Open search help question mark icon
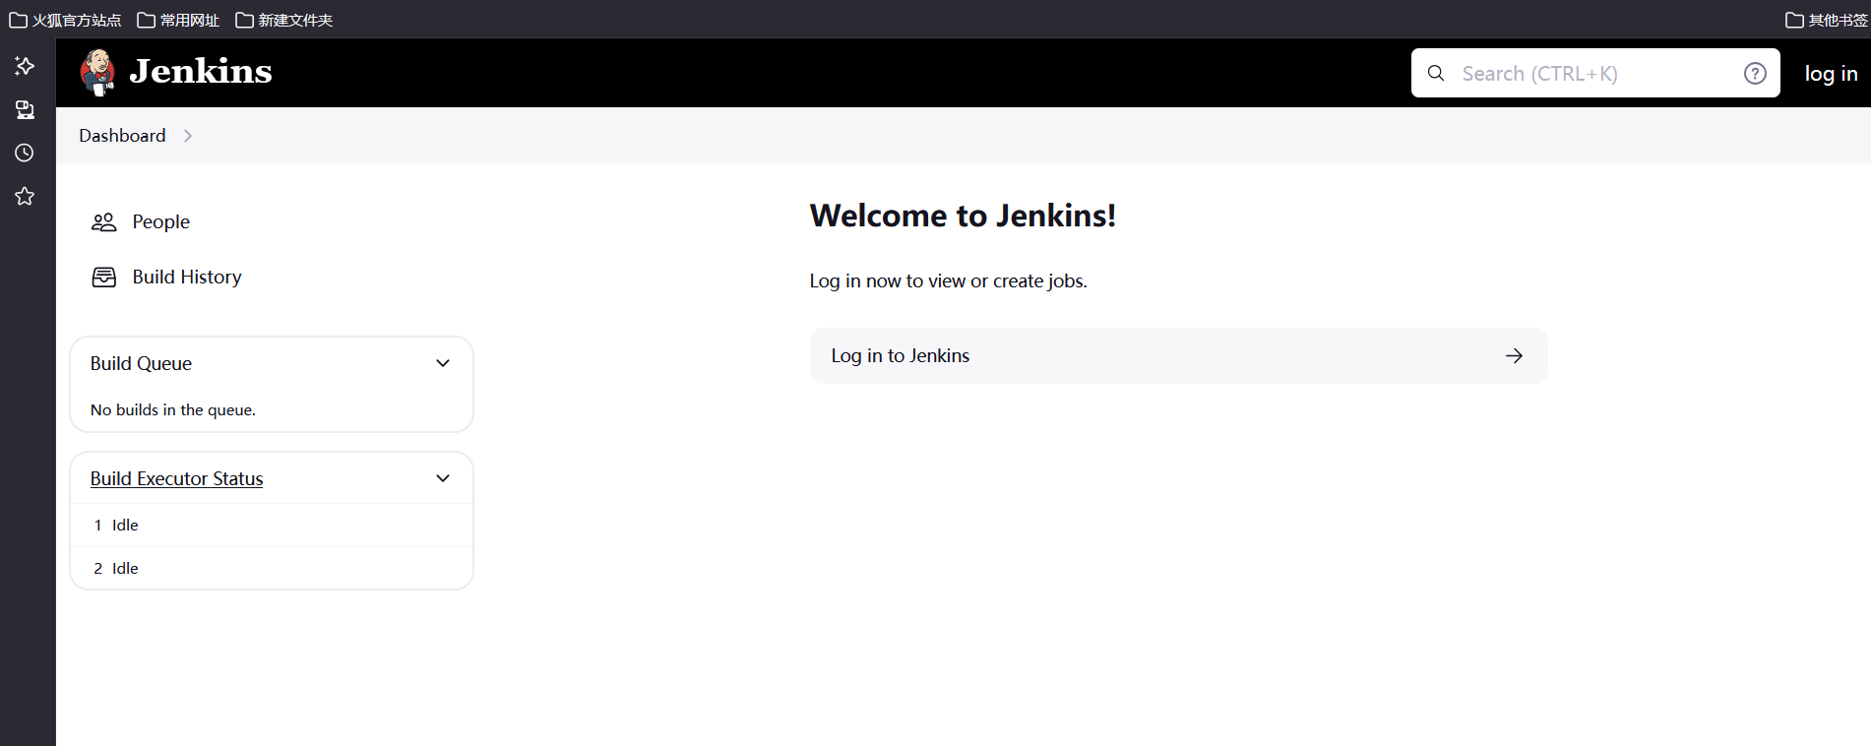This screenshot has width=1871, height=746. (x=1755, y=73)
